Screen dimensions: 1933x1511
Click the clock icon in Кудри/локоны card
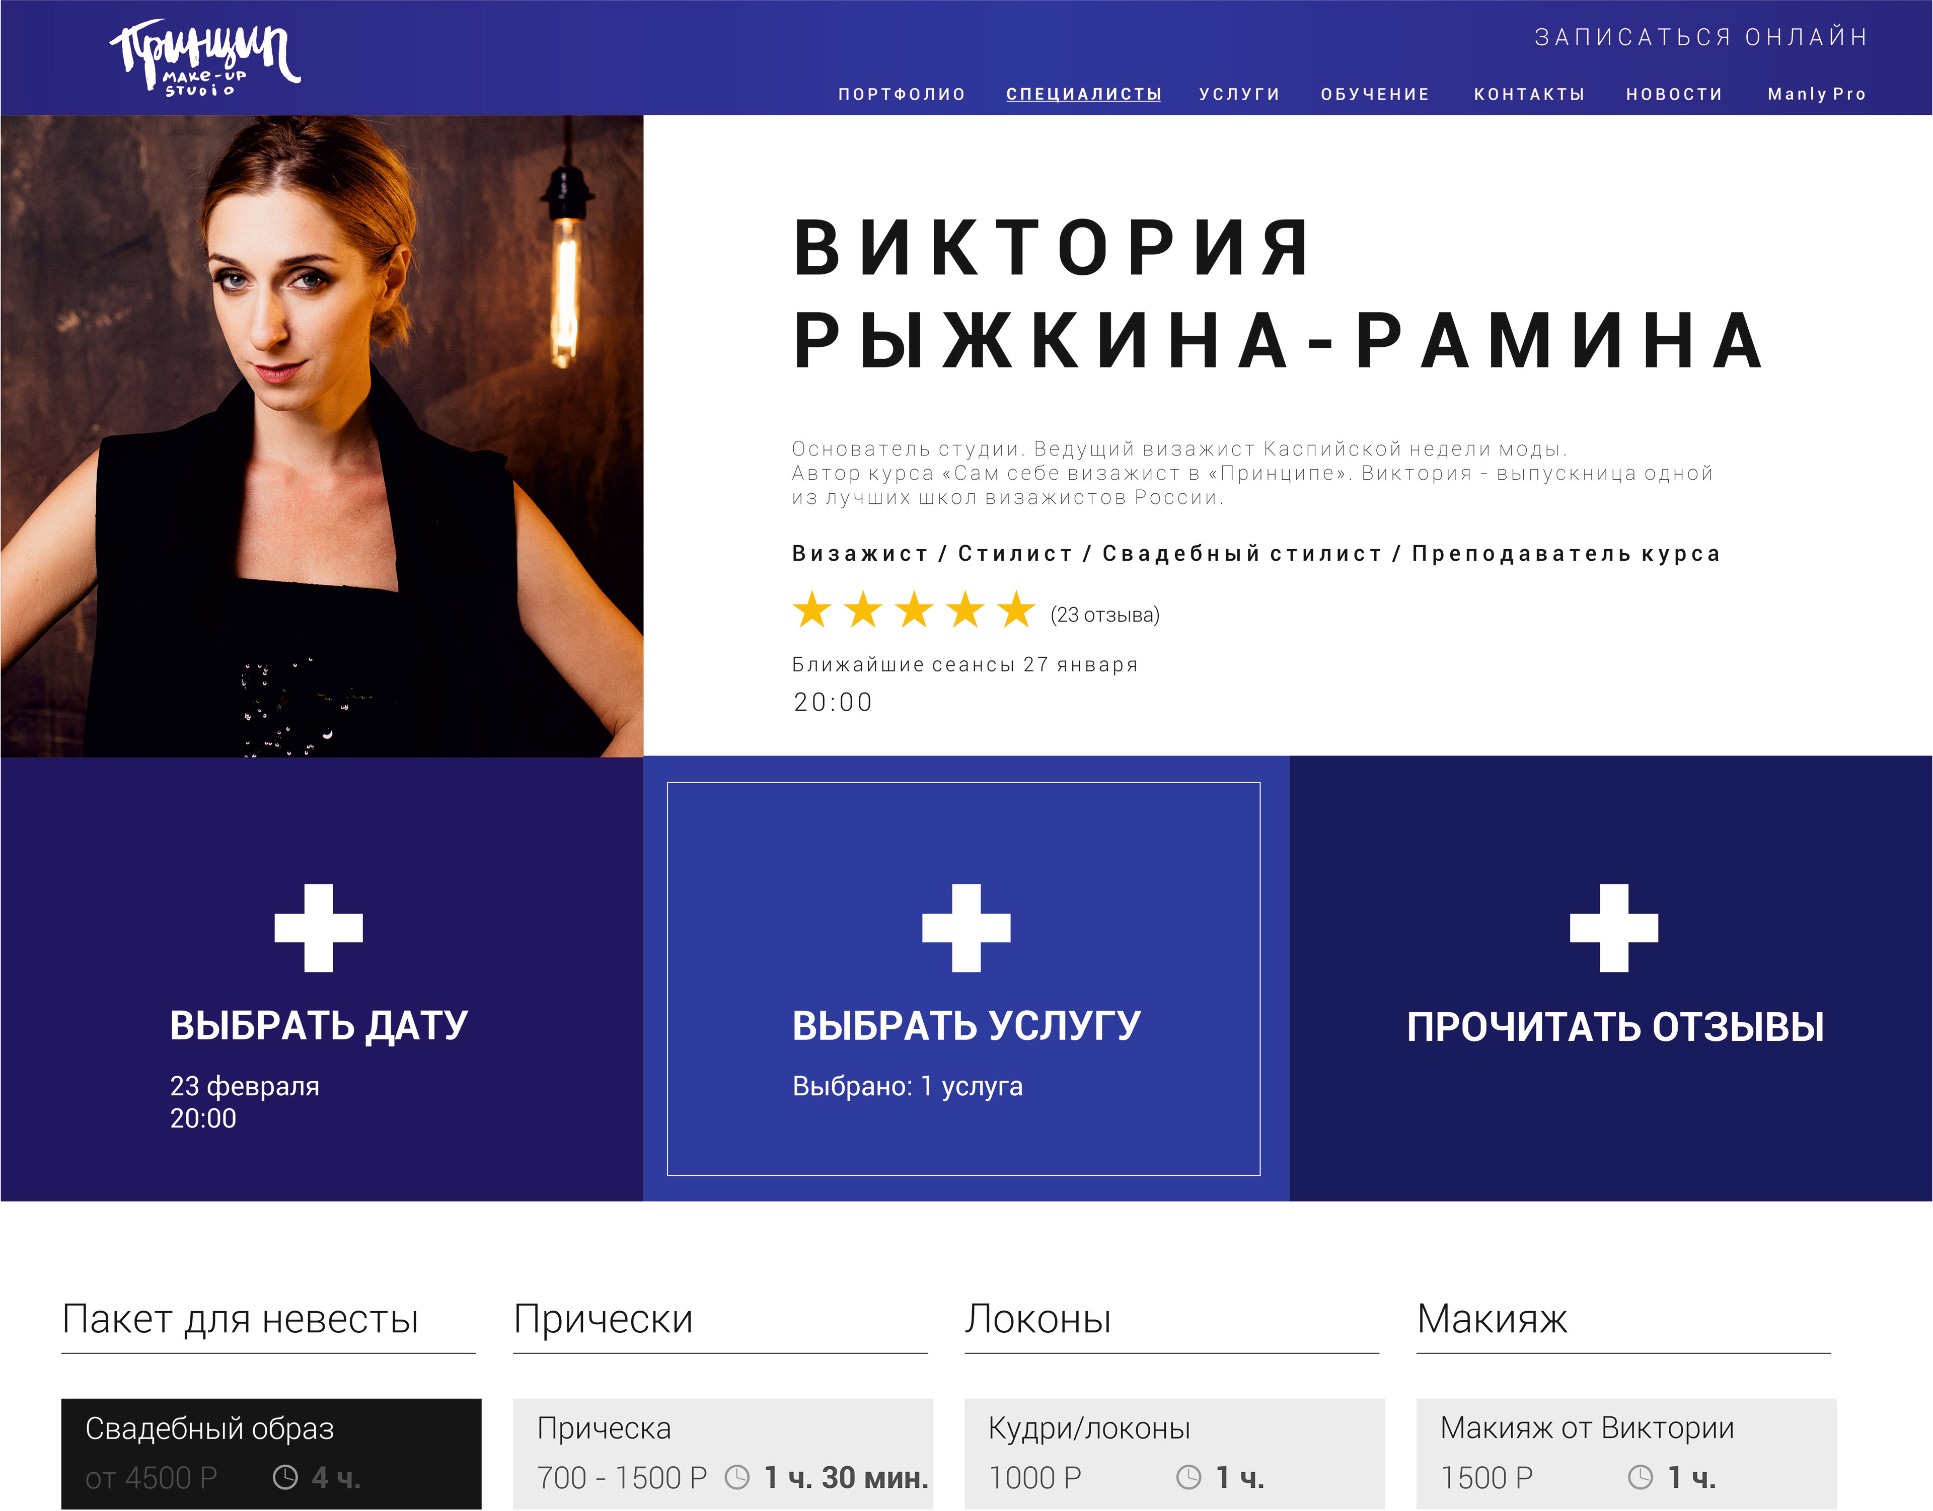[1188, 1476]
